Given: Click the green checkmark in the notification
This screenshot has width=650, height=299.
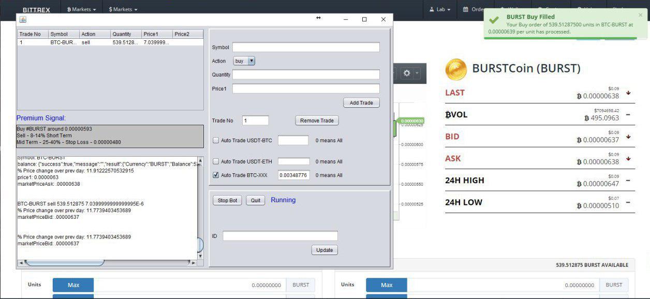Looking at the screenshot, I should click(x=494, y=20).
